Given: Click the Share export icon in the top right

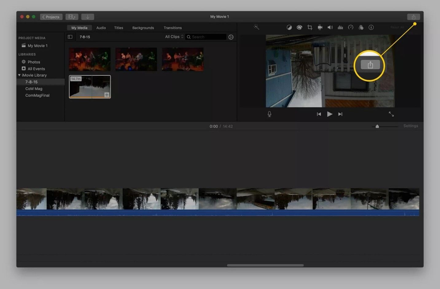Looking at the screenshot, I should [413, 17].
